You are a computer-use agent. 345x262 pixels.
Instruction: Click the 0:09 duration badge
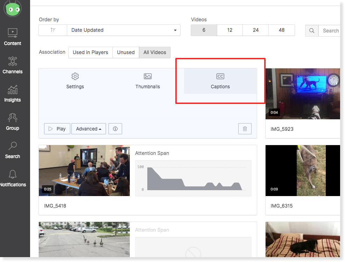274,189
